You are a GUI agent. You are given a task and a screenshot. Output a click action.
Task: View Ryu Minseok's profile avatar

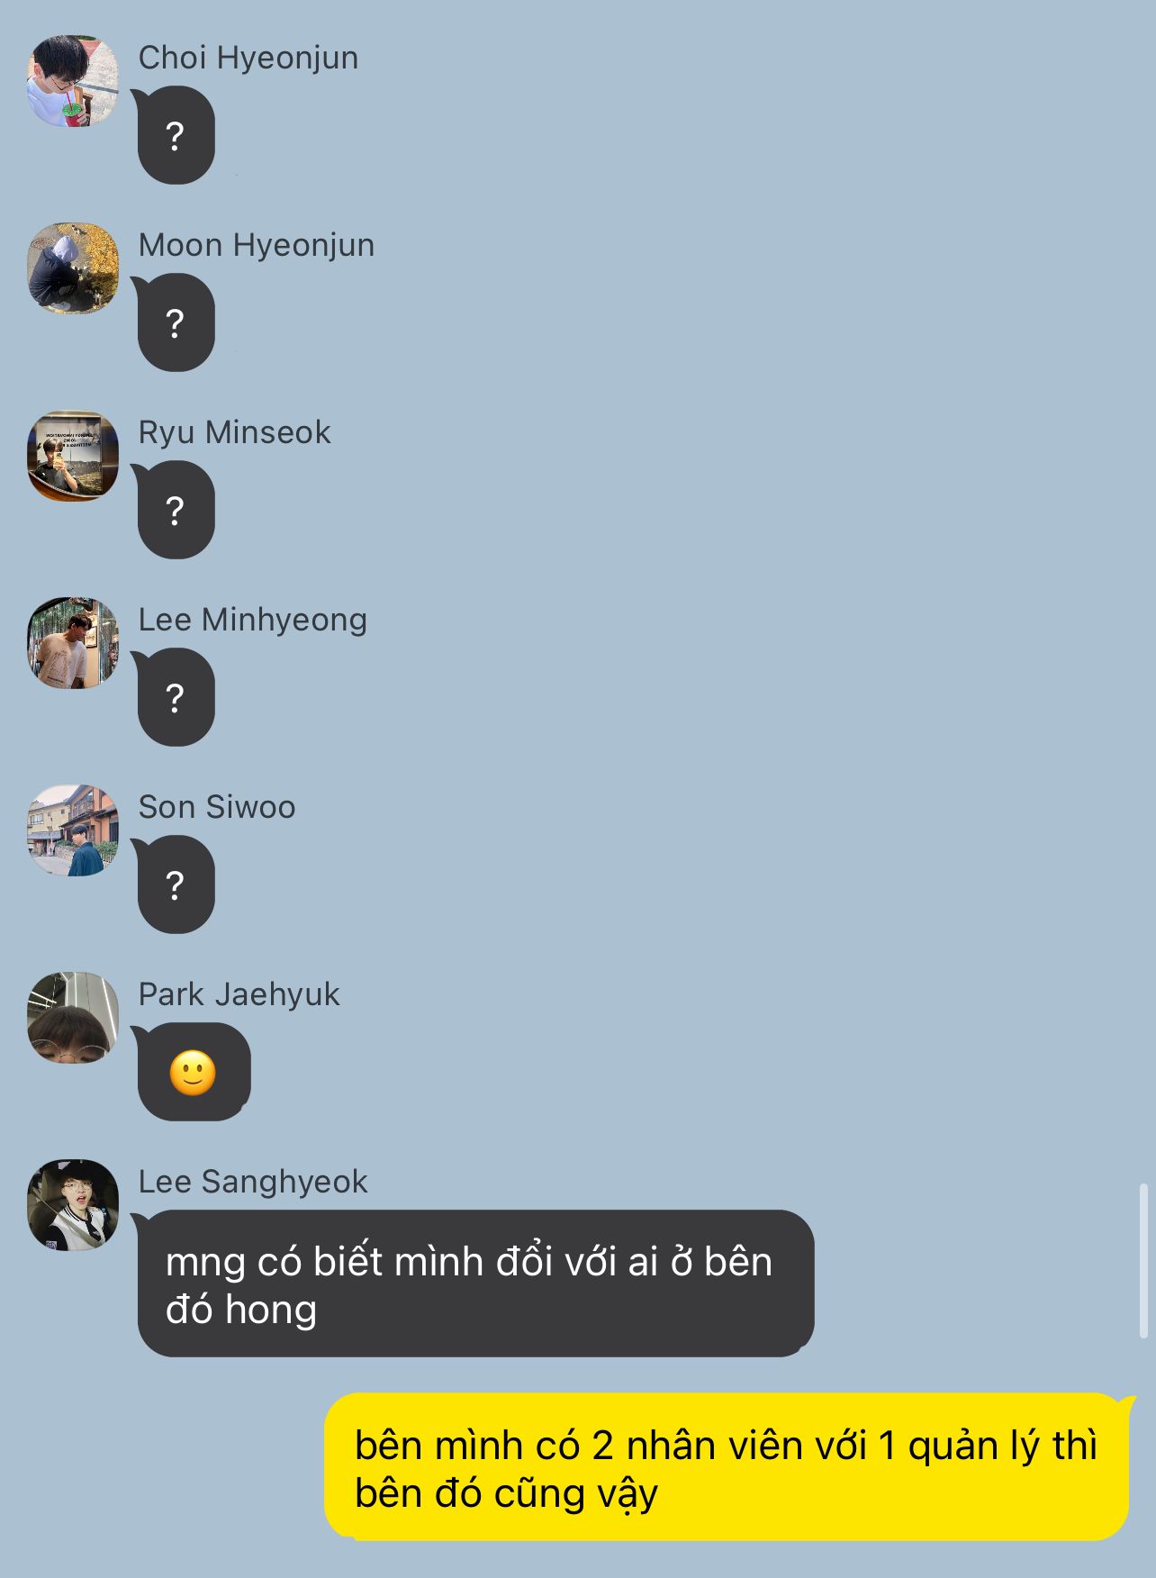click(73, 456)
